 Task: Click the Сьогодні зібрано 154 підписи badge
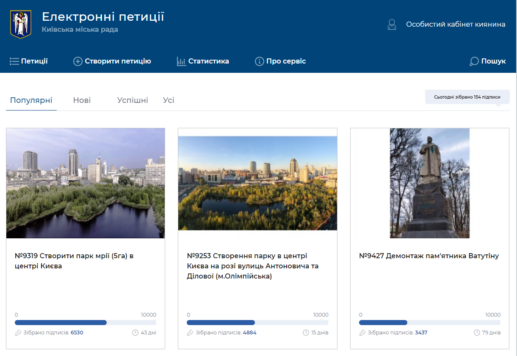pos(467,97)
